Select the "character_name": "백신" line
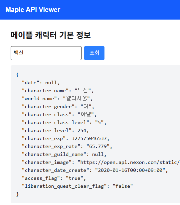180x205 pixels. pos(58,91)
